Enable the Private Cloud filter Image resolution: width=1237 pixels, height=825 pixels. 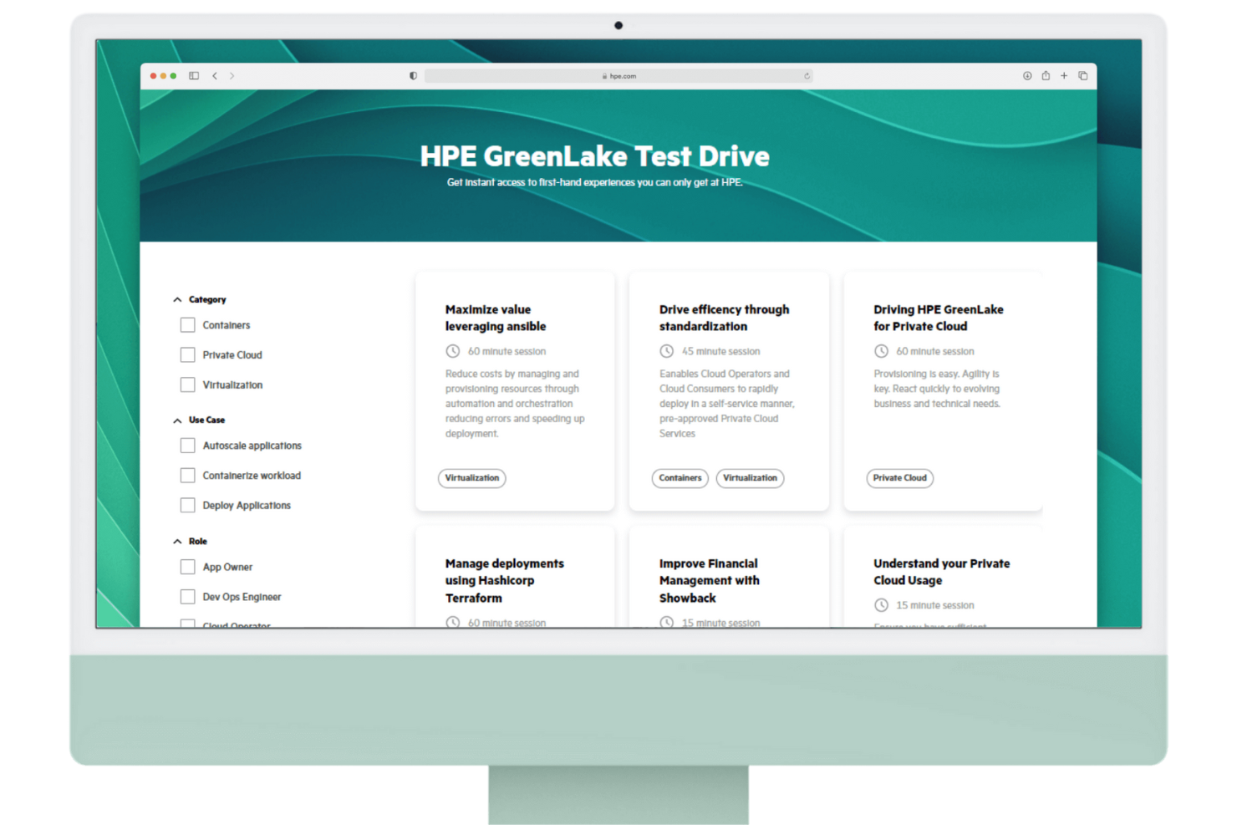pyautogui.click(x=187, y=354)
